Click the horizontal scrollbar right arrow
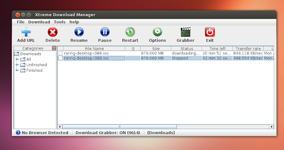This screenshot has height=150, width=284. tap(271, 127)
